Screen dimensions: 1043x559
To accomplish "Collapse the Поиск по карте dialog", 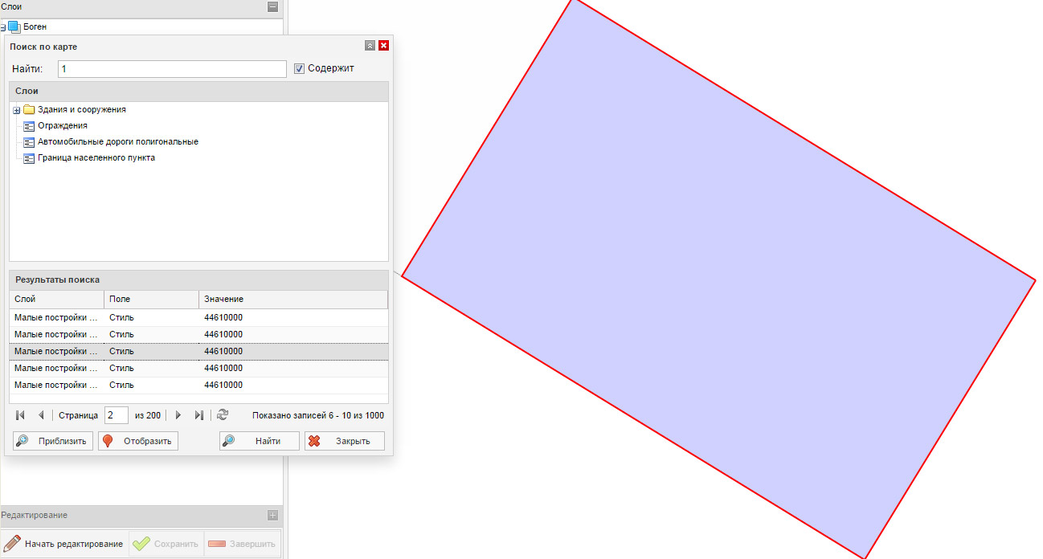I will (370, 46).
